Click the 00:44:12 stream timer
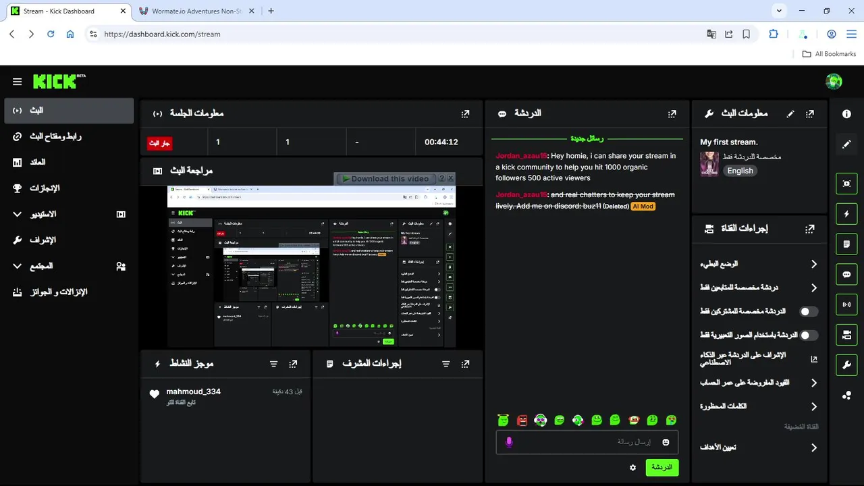864x486 pixels. point(441,142)
